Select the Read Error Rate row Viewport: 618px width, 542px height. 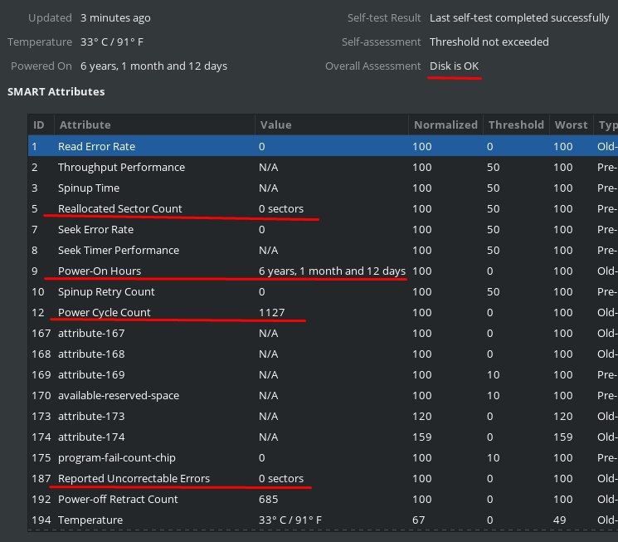click(x=323, y=146)
